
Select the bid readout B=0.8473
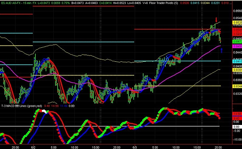pos(77,3)
